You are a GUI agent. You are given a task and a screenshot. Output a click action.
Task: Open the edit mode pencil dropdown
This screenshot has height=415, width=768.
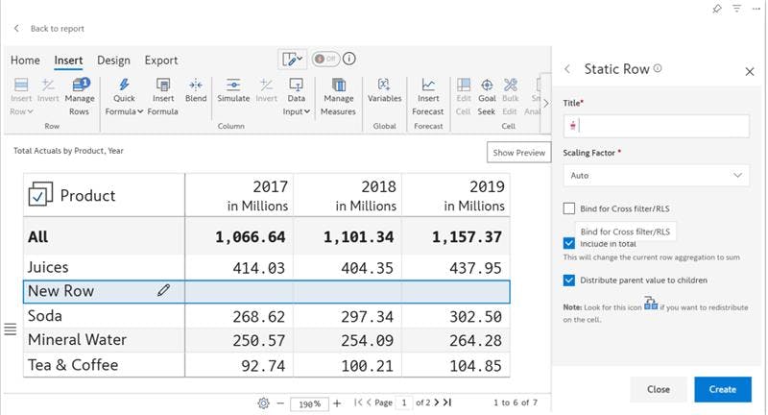(x=292, y=60)
